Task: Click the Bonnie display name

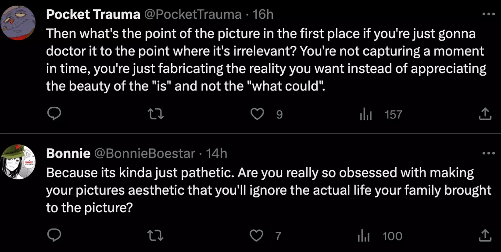Action: coord(68,153)
